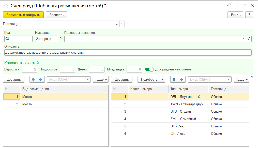This screenshot has width=258, height=148.
Task: Clear the Гостиница field
Action: pyautogui.click(x=122, y=24)
